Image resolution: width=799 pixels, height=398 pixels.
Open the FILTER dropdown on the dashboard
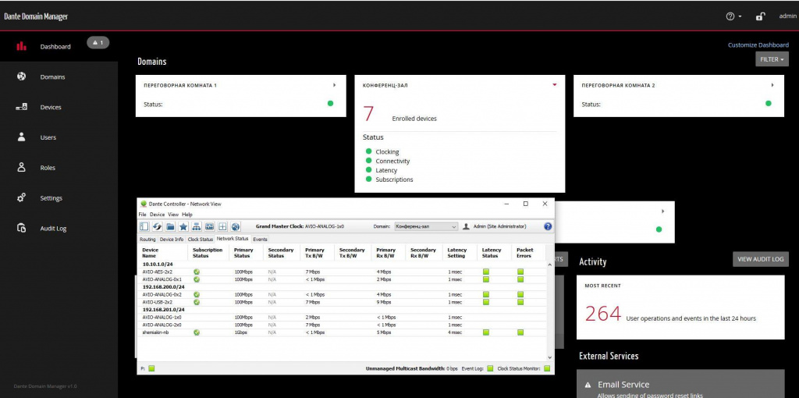[x=772, y=59]
